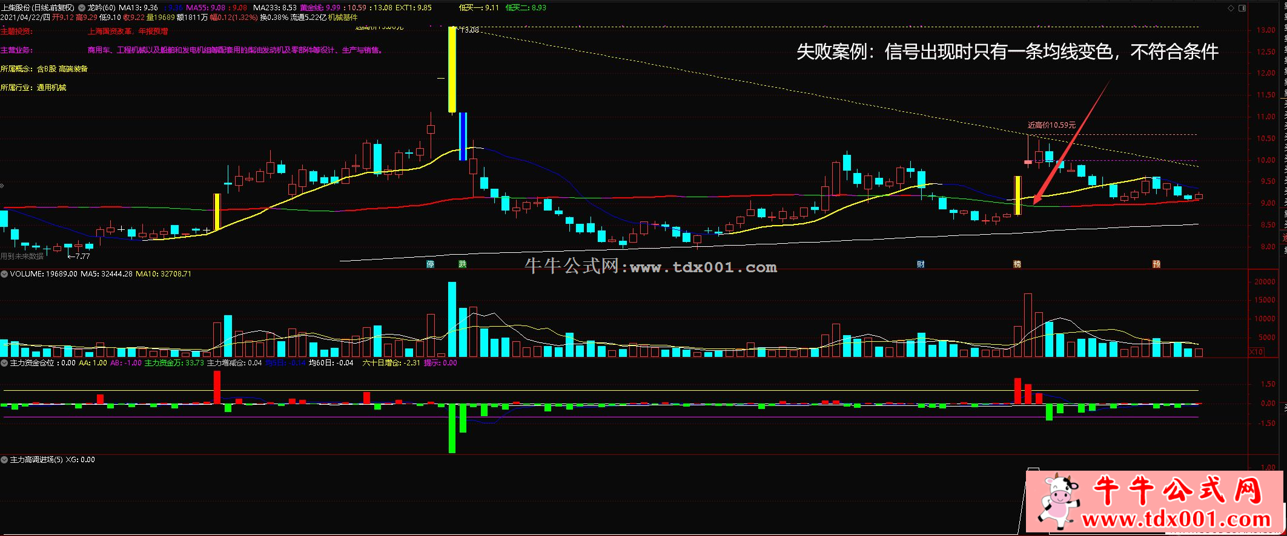Click the 机械基件 sector label
Image resolution: width=1287 pixels, height=536 pixels.
pyautogui.click(x=343, y=18)
